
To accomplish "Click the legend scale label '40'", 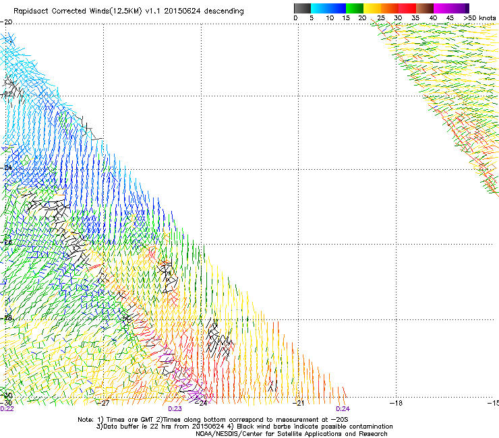I will click(433, 18).
